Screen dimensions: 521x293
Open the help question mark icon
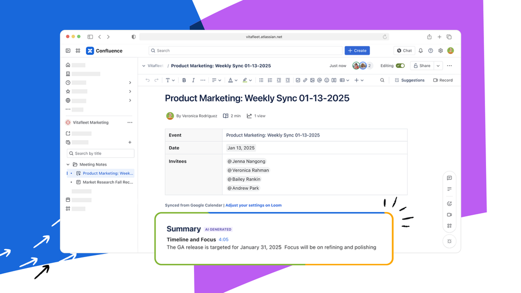431,51
